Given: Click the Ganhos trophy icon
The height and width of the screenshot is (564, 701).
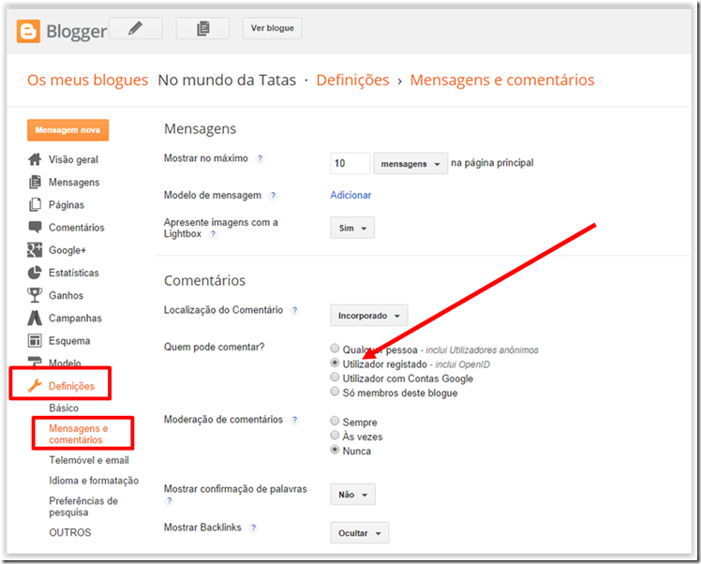Looking at the screenshot, I should pyautogui.click(x=35, y=295).
